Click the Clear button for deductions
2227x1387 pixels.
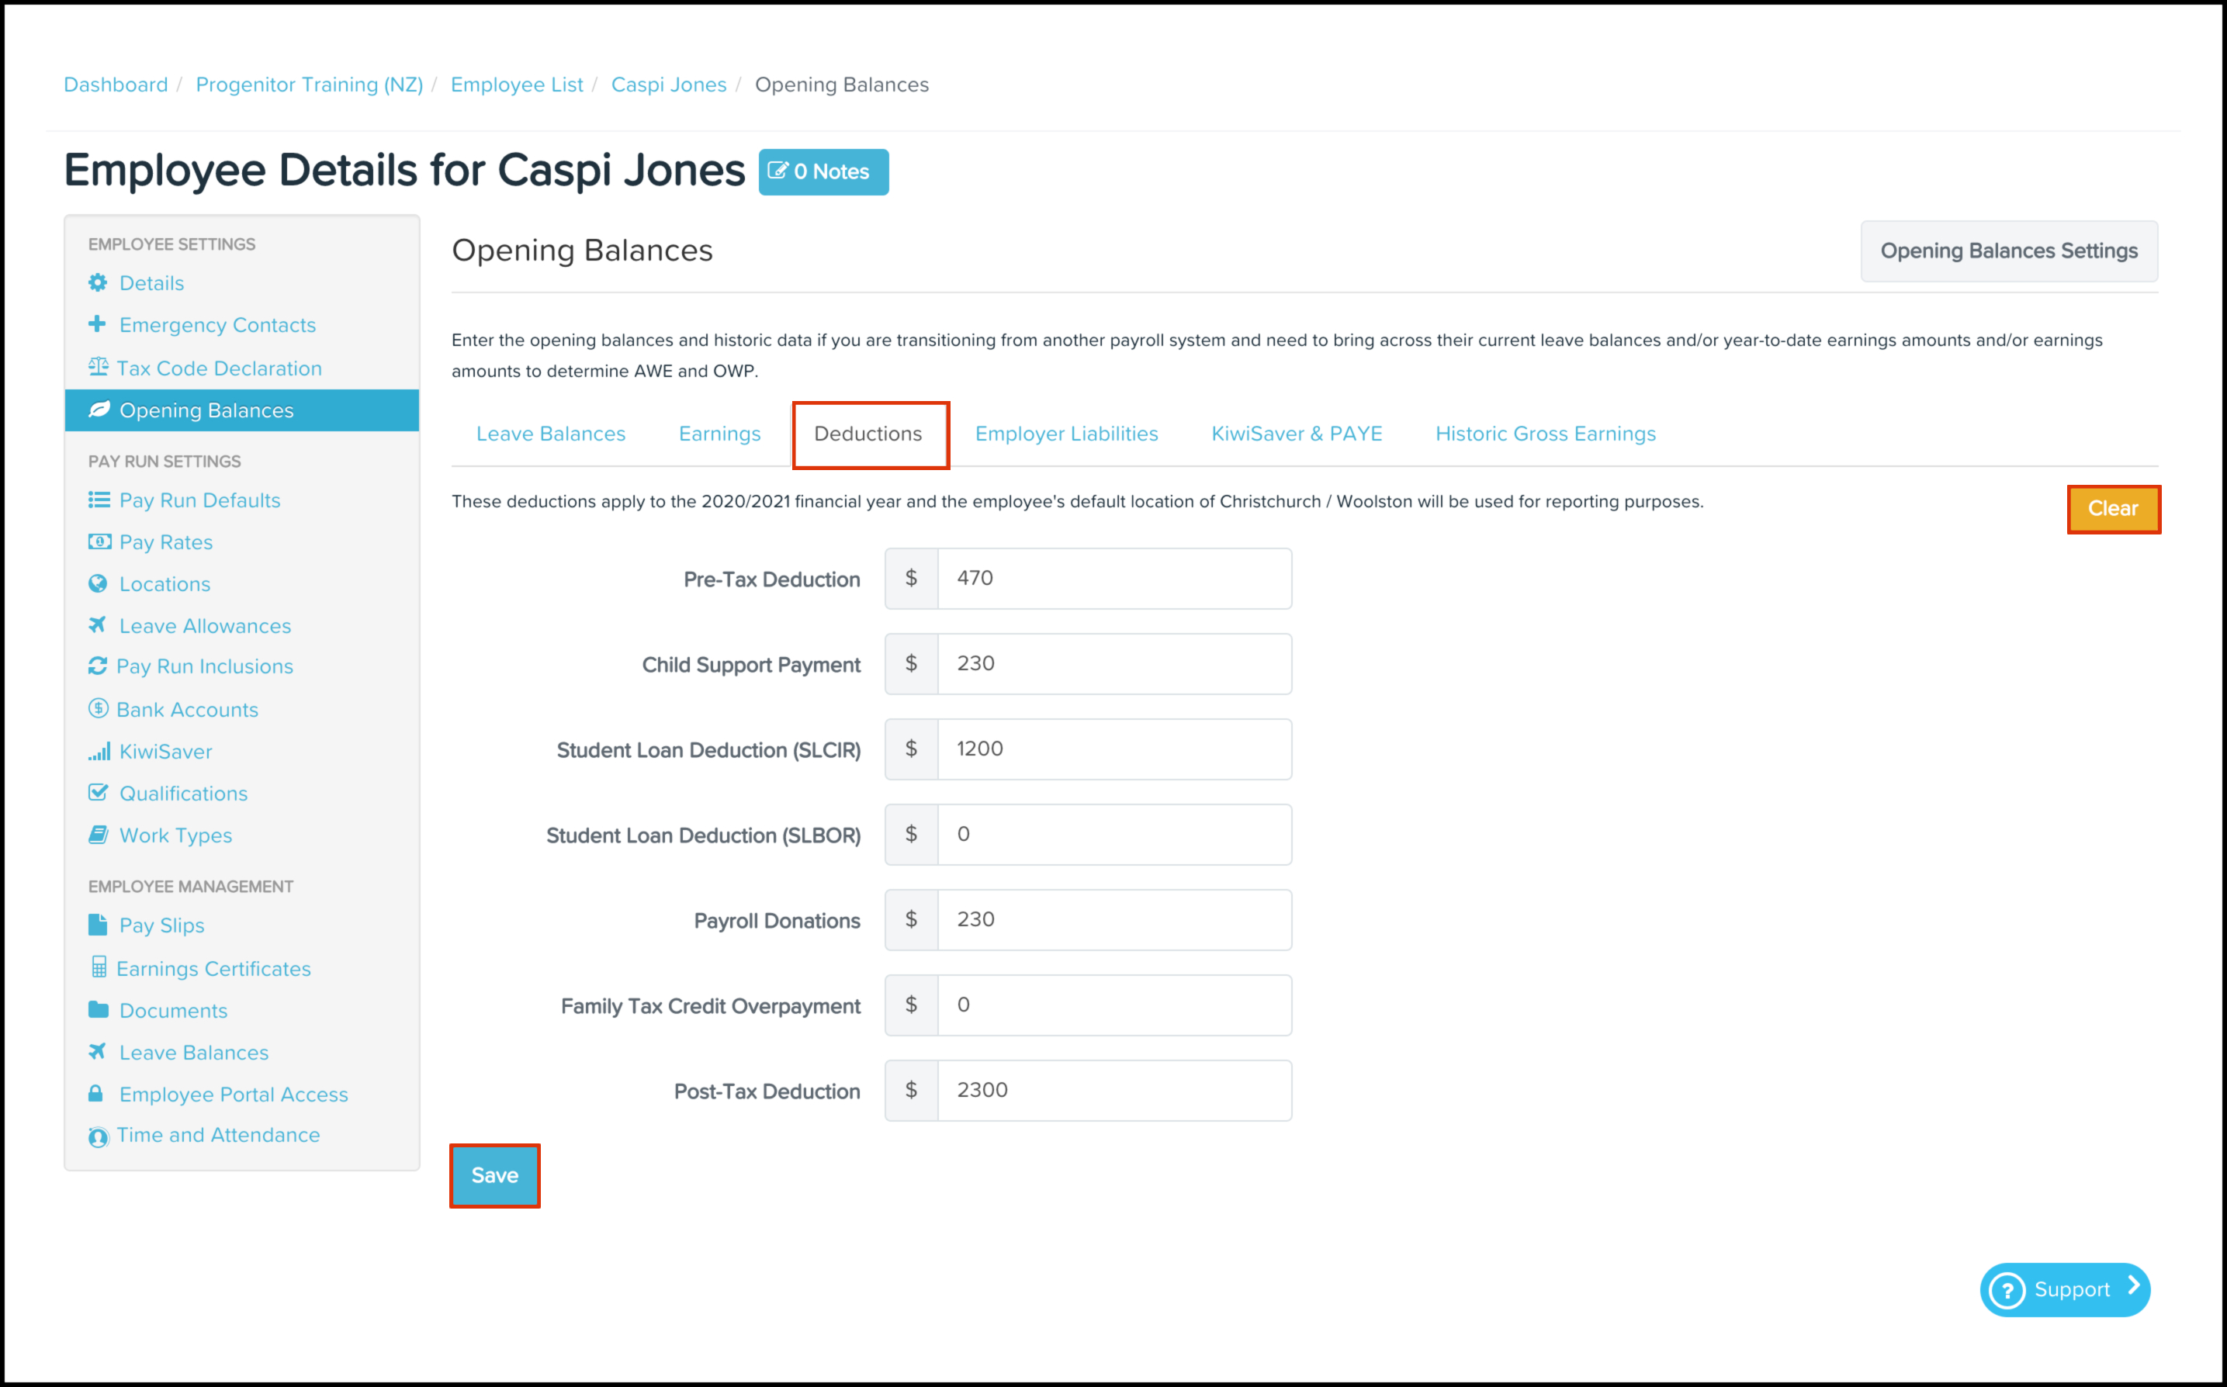(2112, 508)
